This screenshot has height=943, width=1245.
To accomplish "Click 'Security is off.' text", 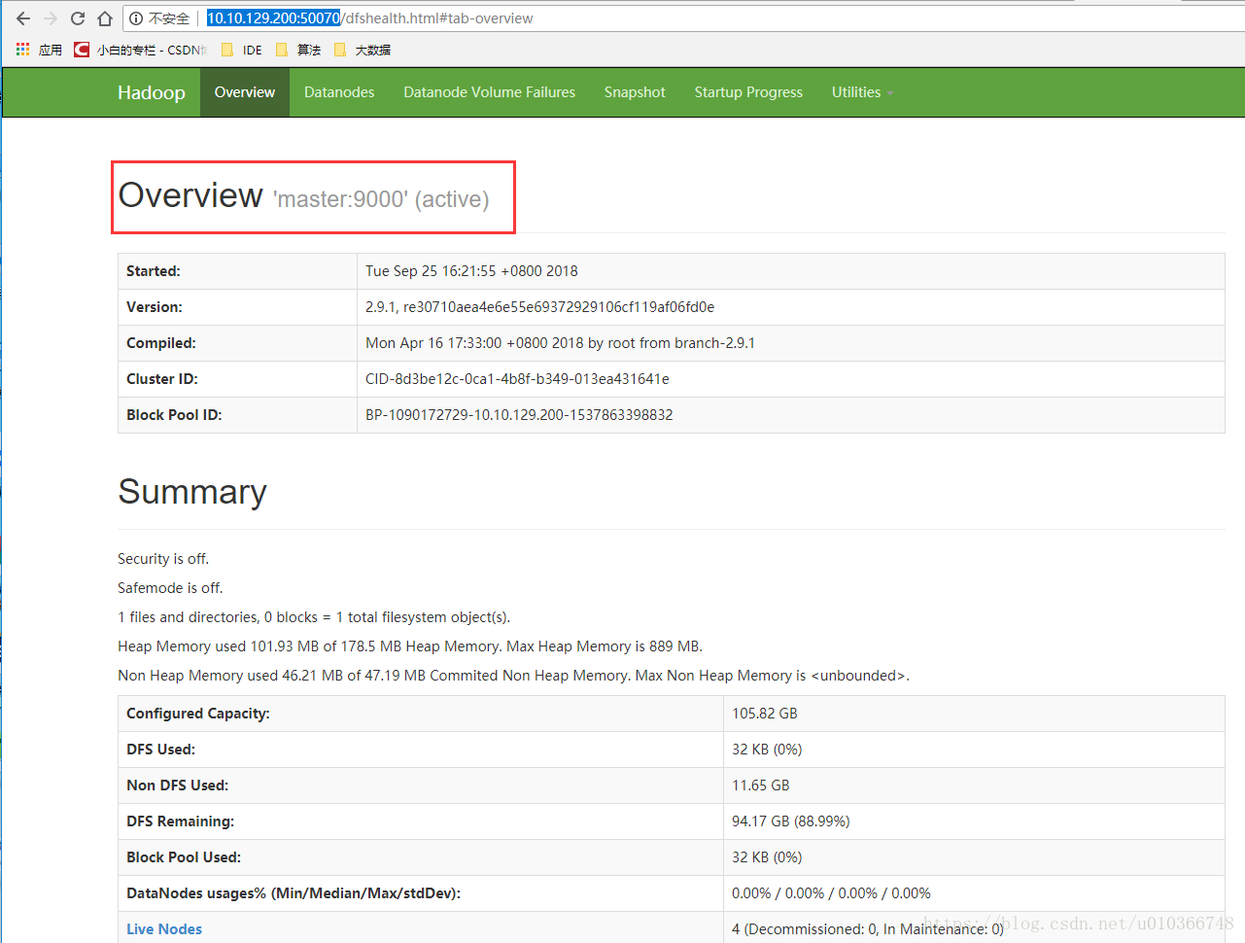I will click(x=163, y=559).
